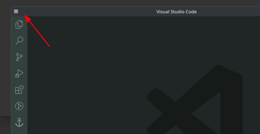This screenshot has width=260, height=134.
Task: Show the Source Control panel
Action: click(19, 57)
